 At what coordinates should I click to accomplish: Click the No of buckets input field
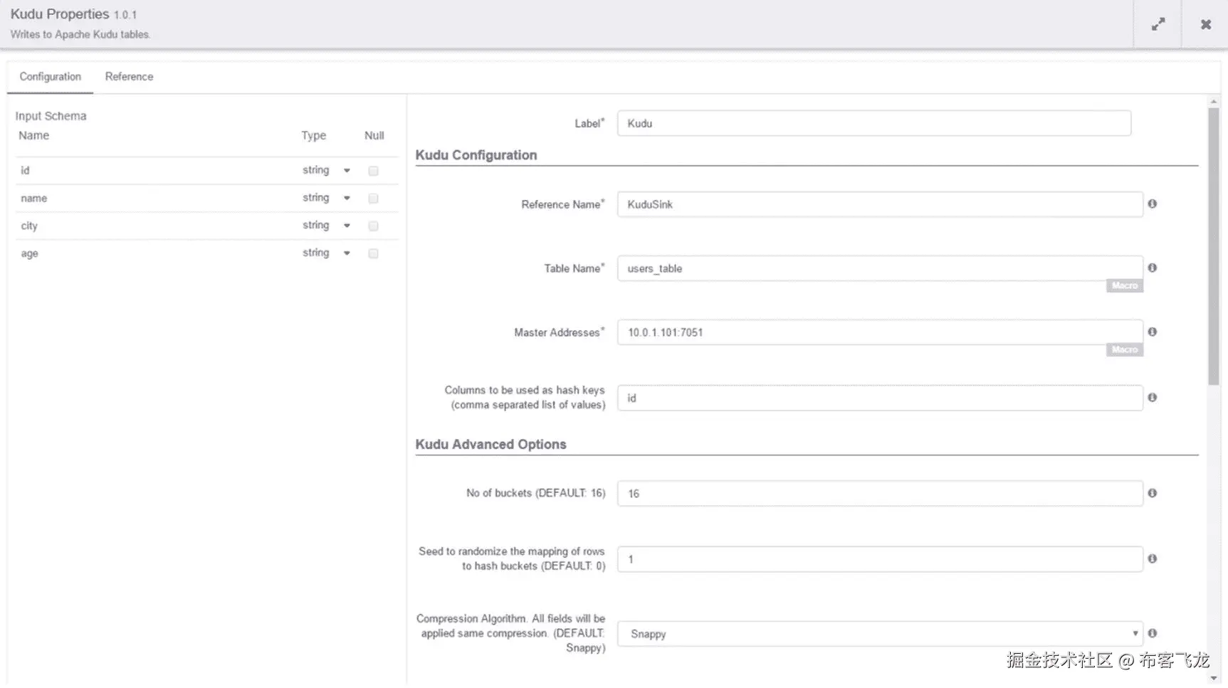[x=880, y=493]
